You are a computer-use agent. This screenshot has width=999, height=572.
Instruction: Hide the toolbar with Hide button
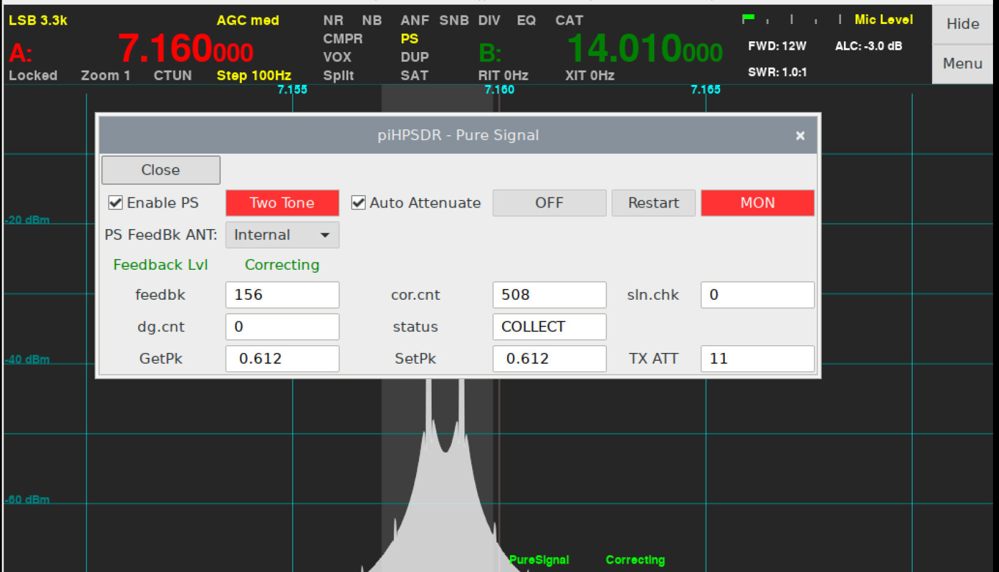962,24
